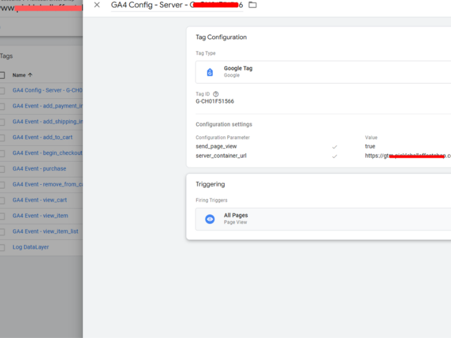Check the GA4 Config - Server tag checkbox
451x338 pixels.
coord(2,91)
